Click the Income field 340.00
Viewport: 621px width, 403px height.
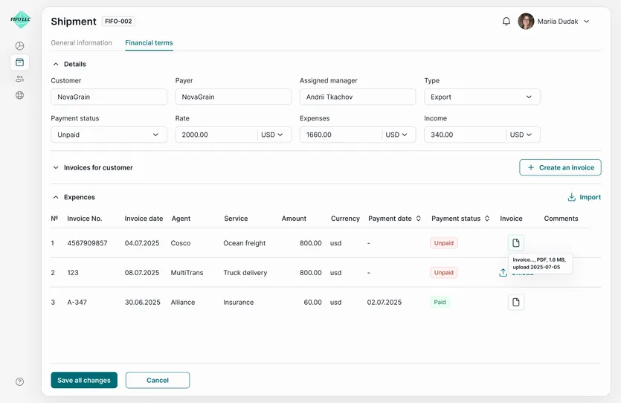pyautogui.click(x=465, y=135)
